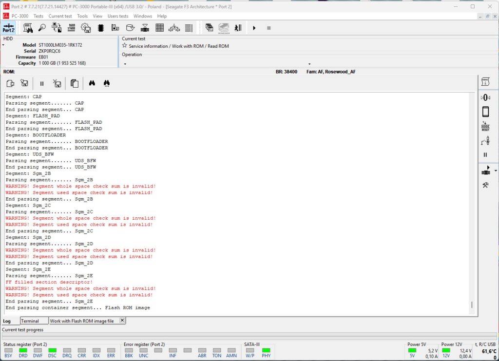Click the smartphone-shaped icon in right sidebar
Screen dimensions: 499x361
485,112
